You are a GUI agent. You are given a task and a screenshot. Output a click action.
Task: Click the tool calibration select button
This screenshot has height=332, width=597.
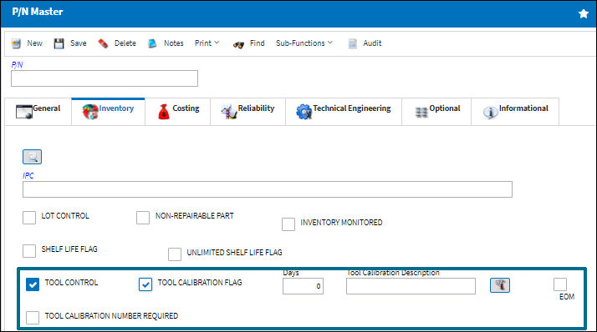pyautogui.click(x=499, y=285)
